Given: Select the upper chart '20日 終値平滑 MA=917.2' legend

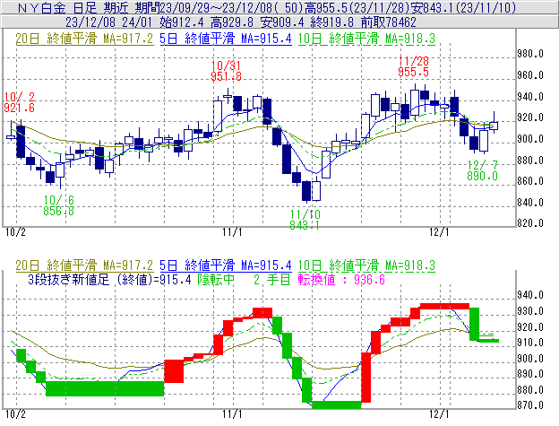Looking at the screenshot, I should click(x=84, y=39).
